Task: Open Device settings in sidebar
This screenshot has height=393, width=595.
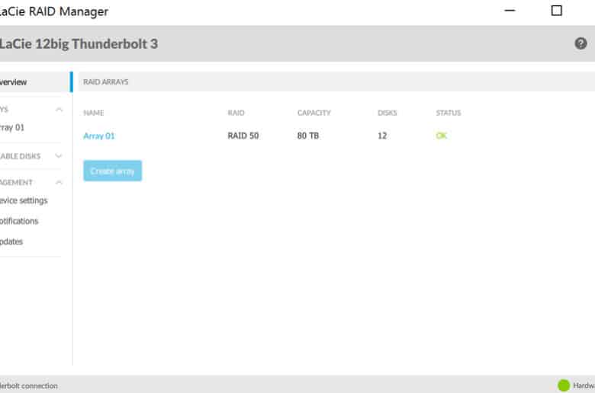Action: point(24,200)
